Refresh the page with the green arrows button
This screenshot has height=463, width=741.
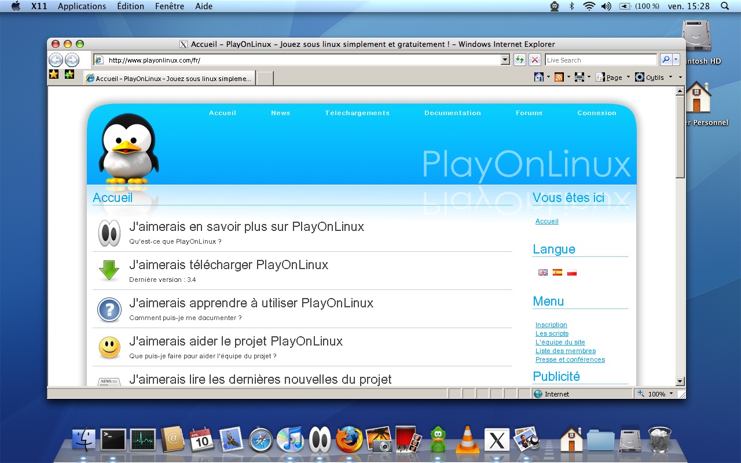click(519, 60)
